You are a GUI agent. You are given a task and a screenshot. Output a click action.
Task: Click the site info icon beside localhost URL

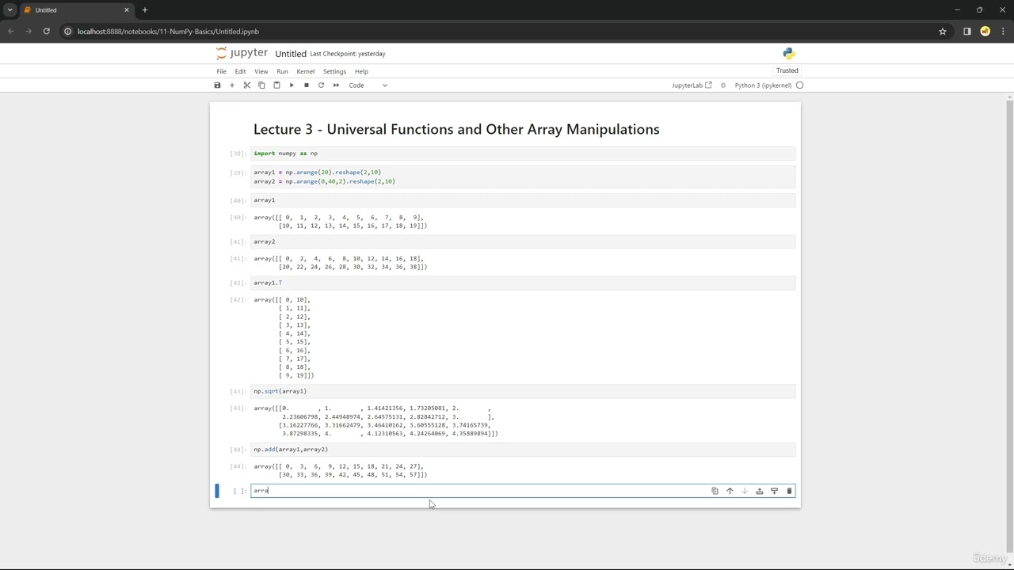coord(68,32)
